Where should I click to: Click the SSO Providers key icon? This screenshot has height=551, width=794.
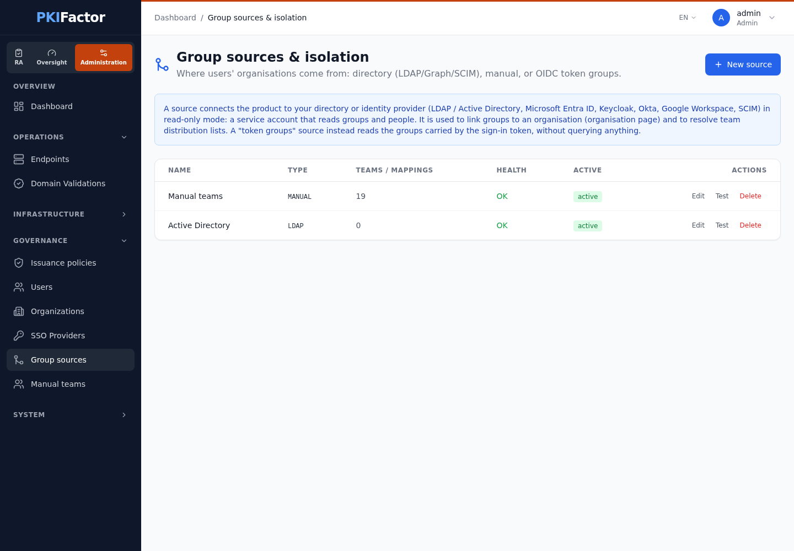(19, 336)
